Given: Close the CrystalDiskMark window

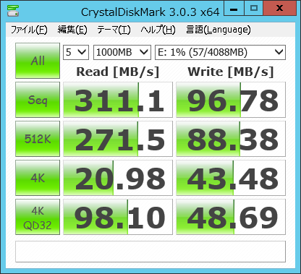Looking at the screenshot, I should (x=280, y=9).
